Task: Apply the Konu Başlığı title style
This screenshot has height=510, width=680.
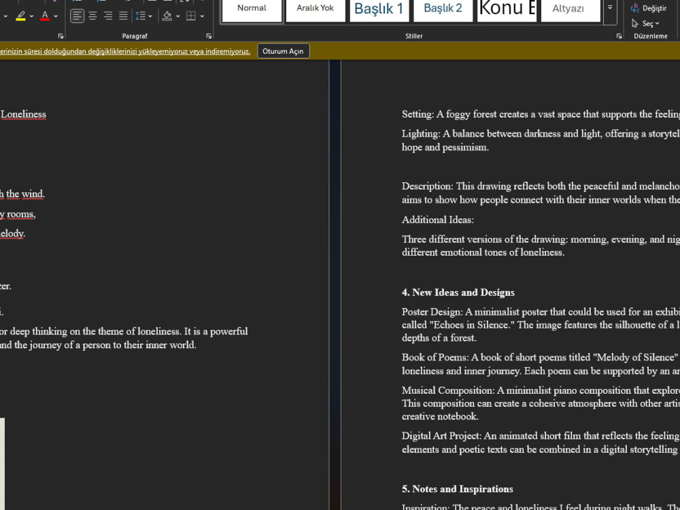Action: (x=507, y=10)
